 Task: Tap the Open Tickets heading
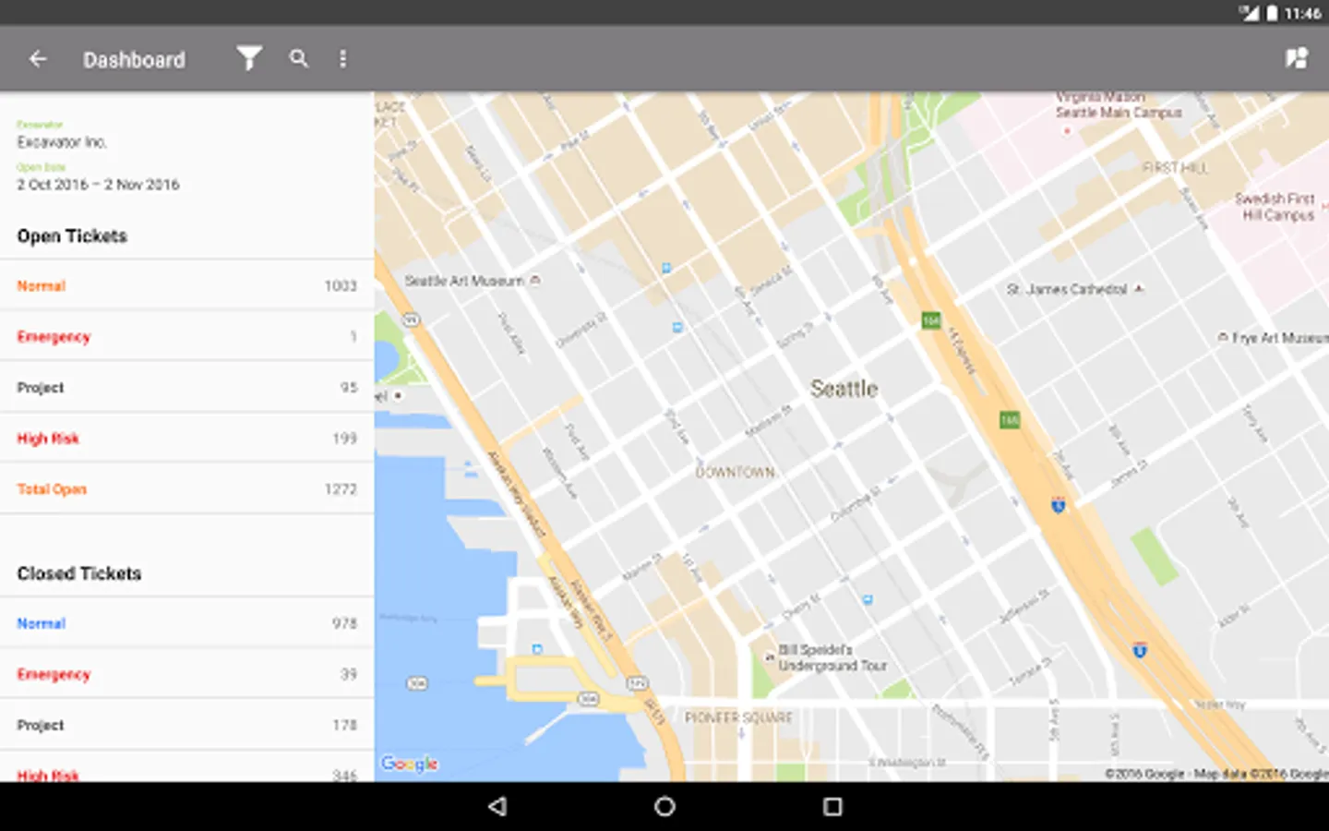[72, 236]
